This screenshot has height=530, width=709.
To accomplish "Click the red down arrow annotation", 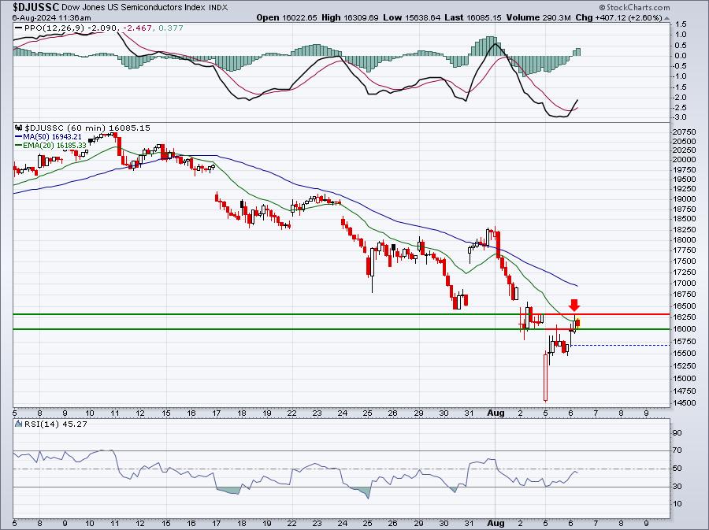I will pyautogui.click(x=575, y=305).
